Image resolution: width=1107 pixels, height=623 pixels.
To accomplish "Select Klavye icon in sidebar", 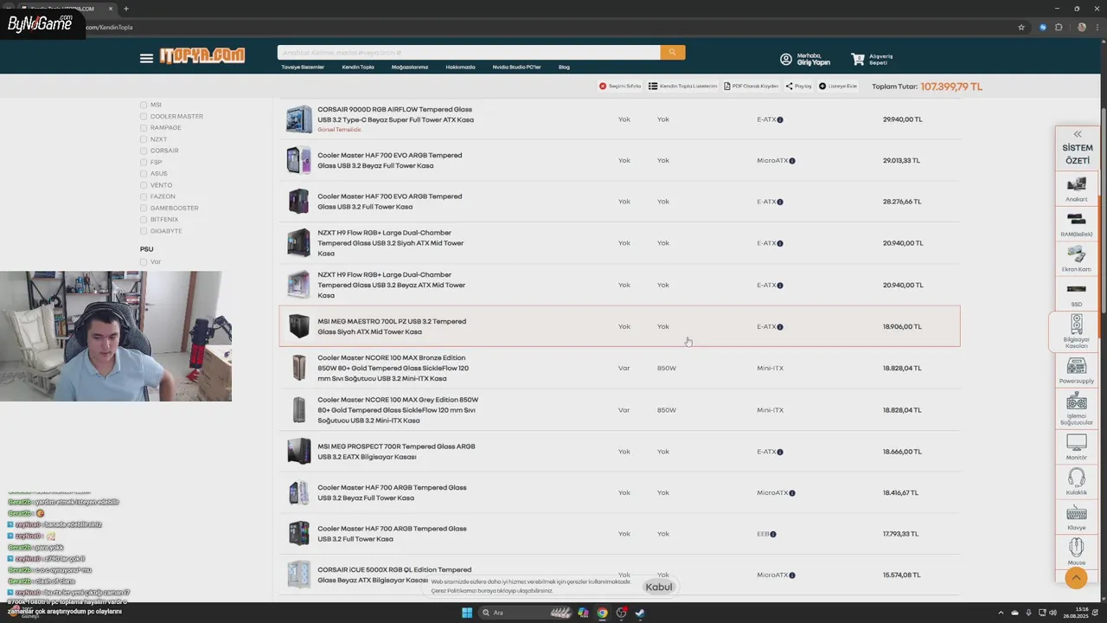I will (1077, 513).
